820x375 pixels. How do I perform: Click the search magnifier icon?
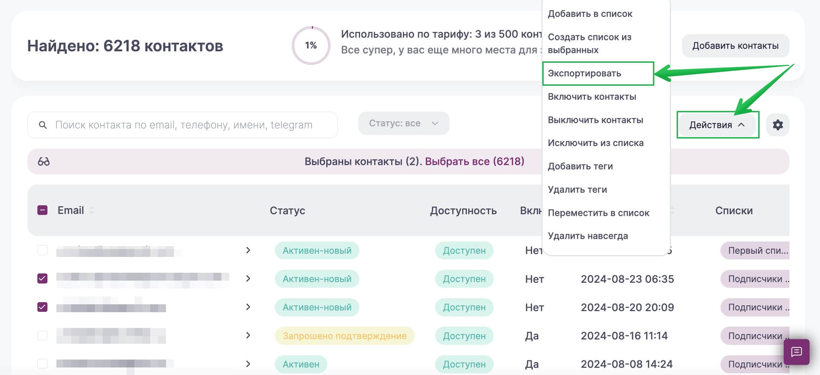(43, 125)
